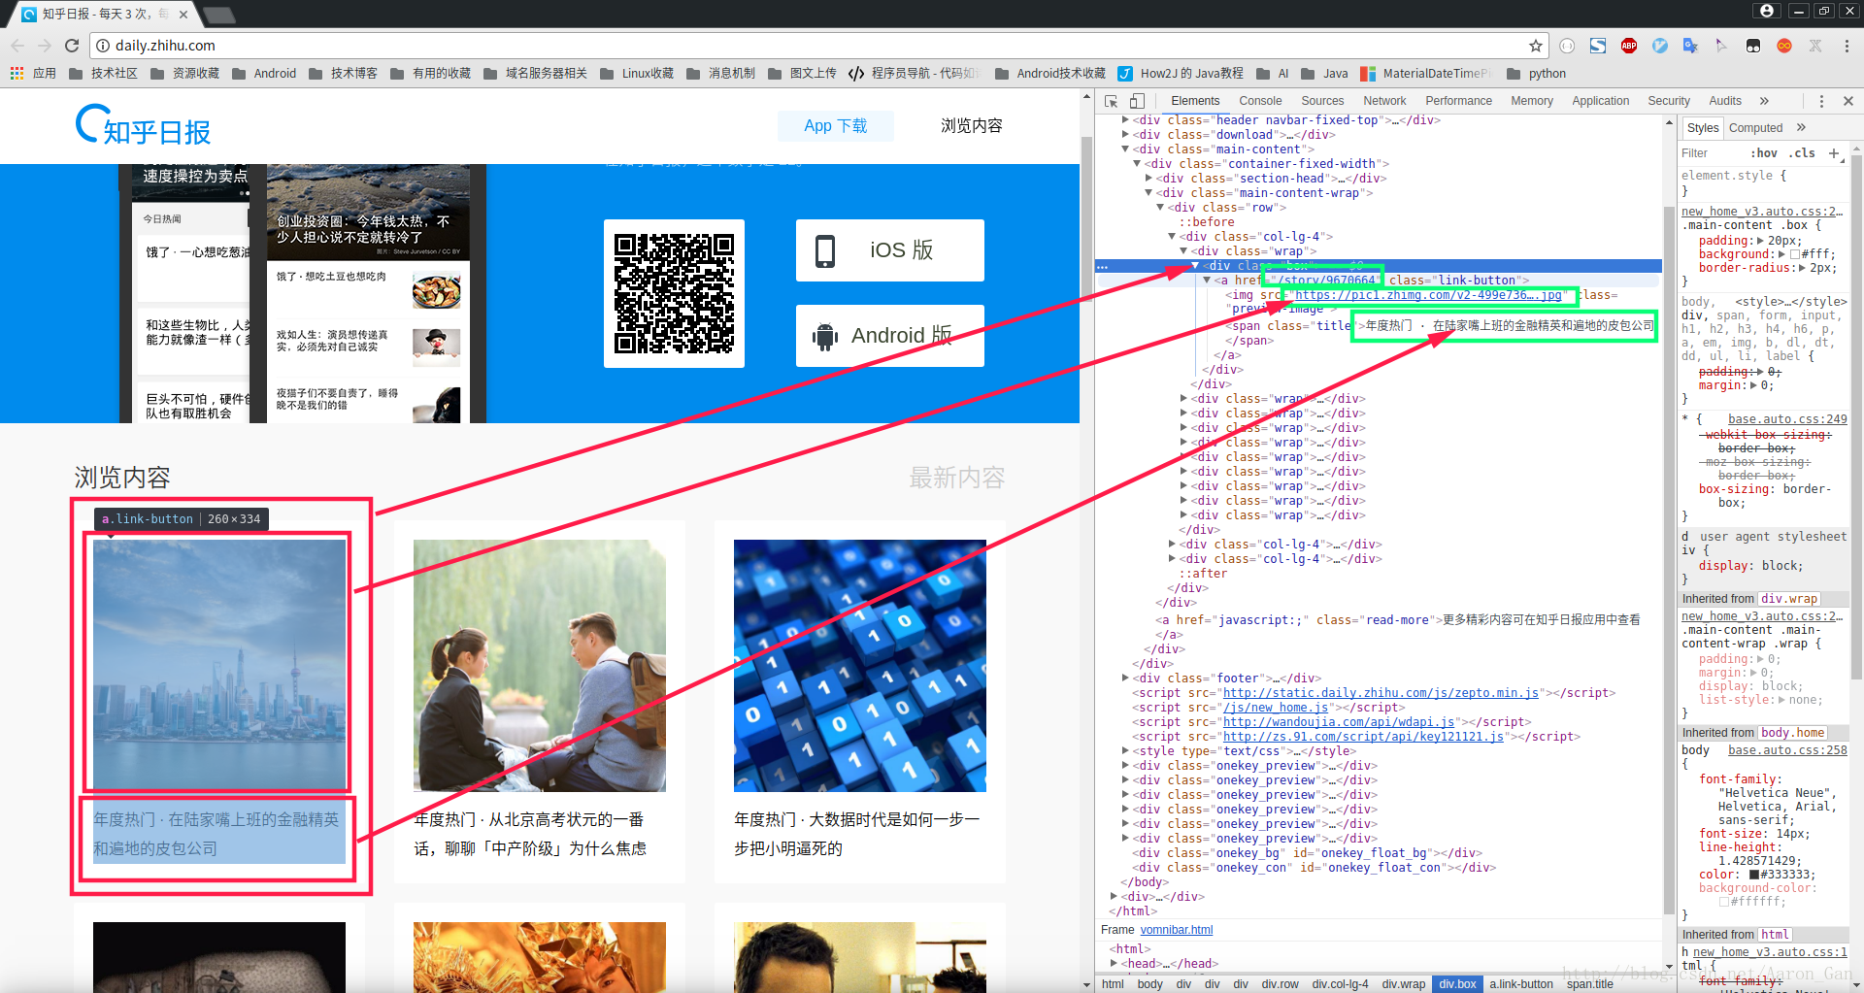Click the App 下载 button
The height and width of the screenshot is (993, 1864).
(x=836, y=126)
